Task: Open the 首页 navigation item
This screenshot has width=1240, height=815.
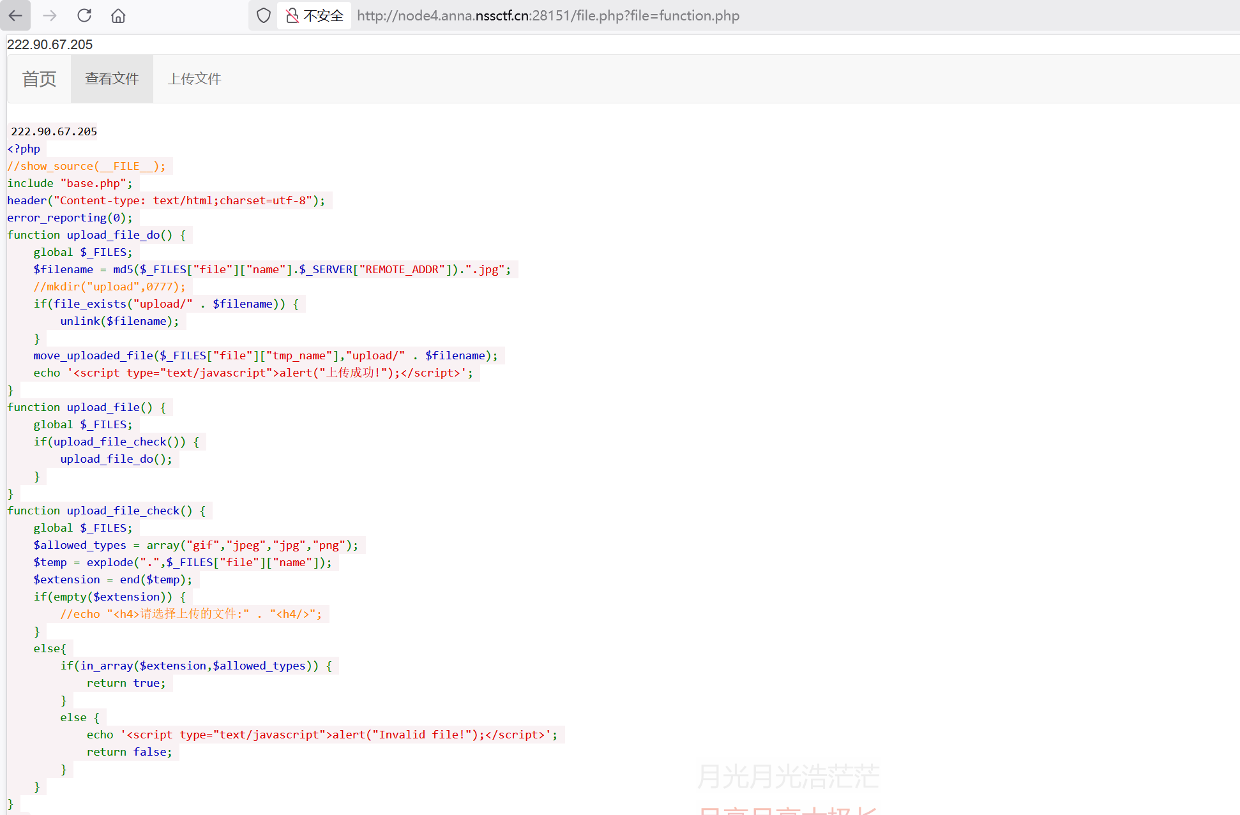Action: coord(39,79)
